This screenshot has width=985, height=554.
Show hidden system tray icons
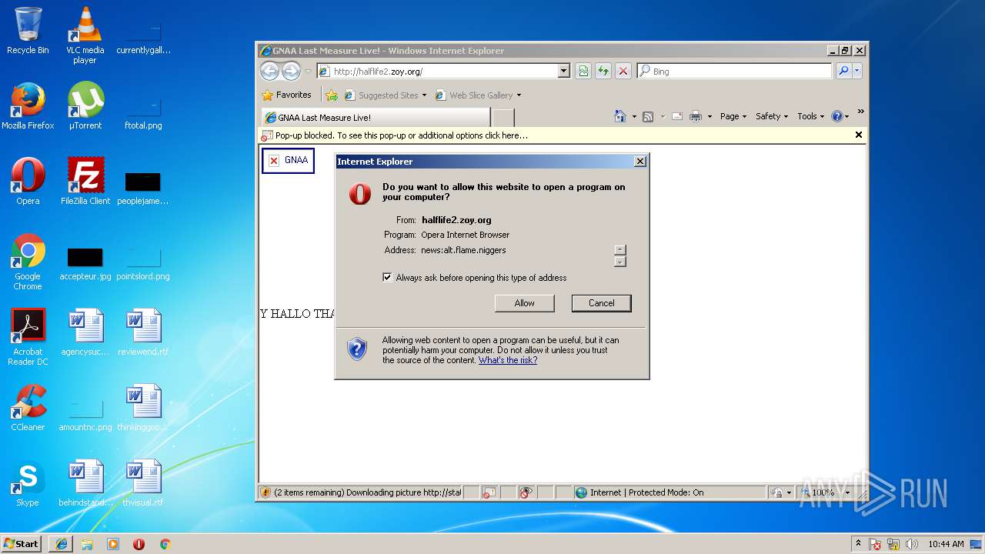click(x=859, y=543)
